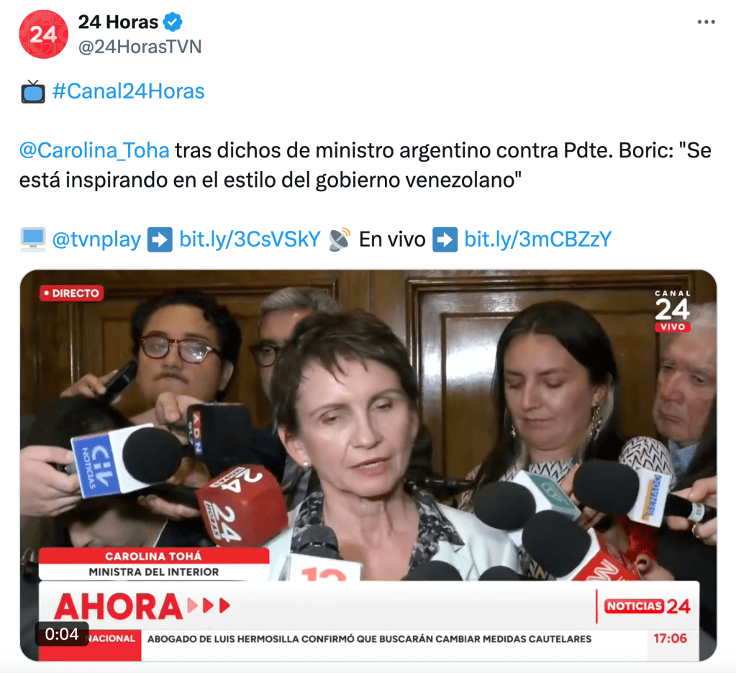This screenshot has width=736, height=673.
Task: Open the #Canal24Horas hashtag
Action: tap(129, 91)
